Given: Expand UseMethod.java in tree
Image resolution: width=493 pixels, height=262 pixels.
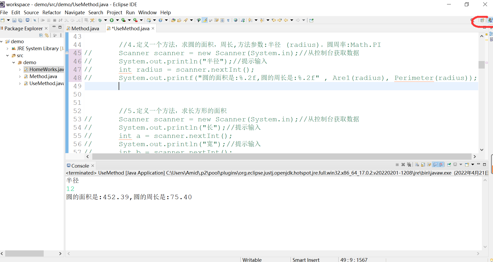Looking at the screenshot, I should tap(20, 83).
